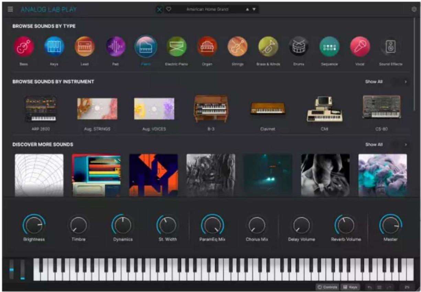The image size is (421, 292).
Task: Browse Brass & Winds sounds icon
Action: (x=268, y=46)
